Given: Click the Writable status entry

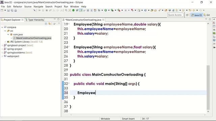Looking at the screenshot, I should [x=105, y=119].
